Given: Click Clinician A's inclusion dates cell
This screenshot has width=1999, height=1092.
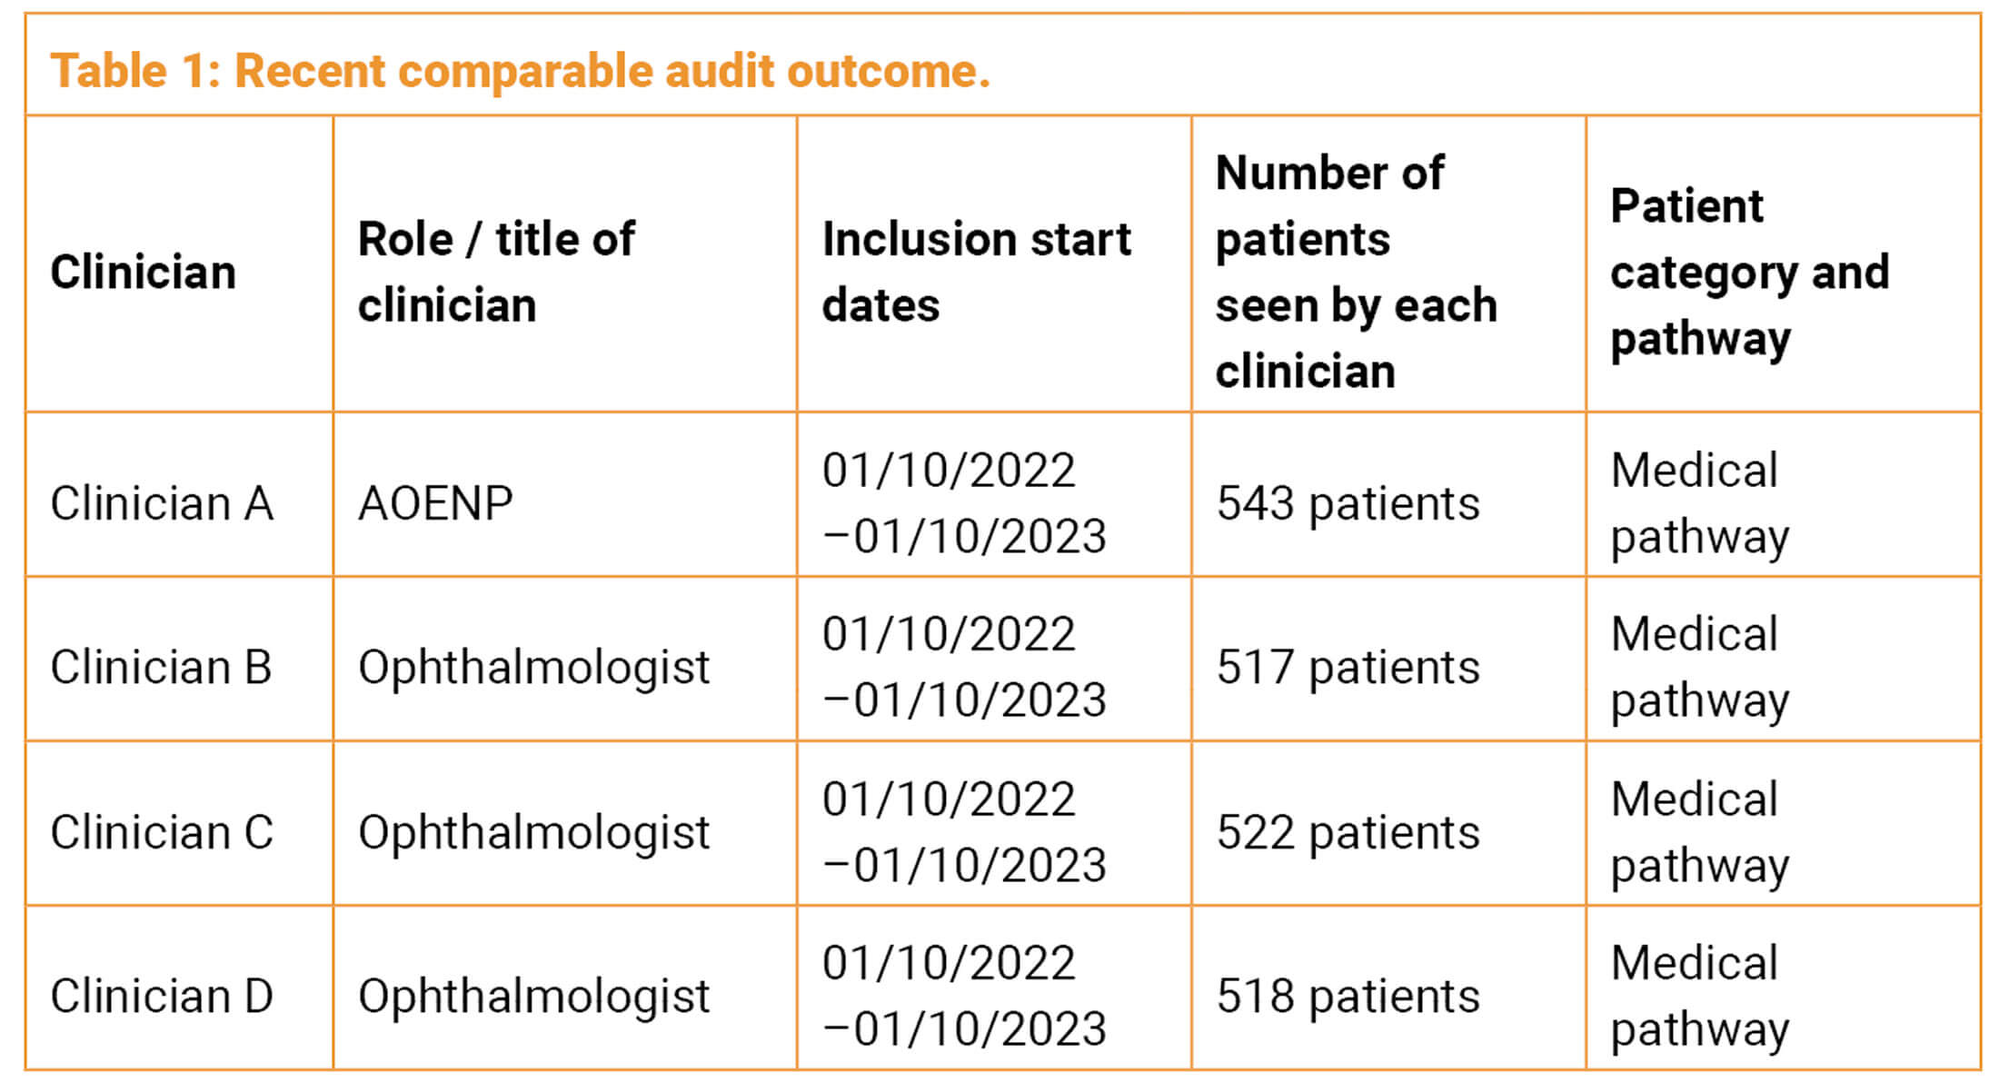Looking at the screenshot, I should (963, 503).
